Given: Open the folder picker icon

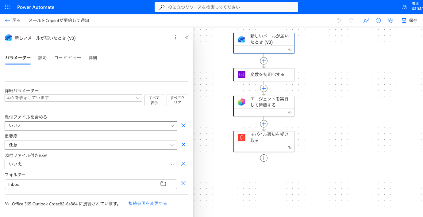Looking at the screenshot, I should (163, 184).
